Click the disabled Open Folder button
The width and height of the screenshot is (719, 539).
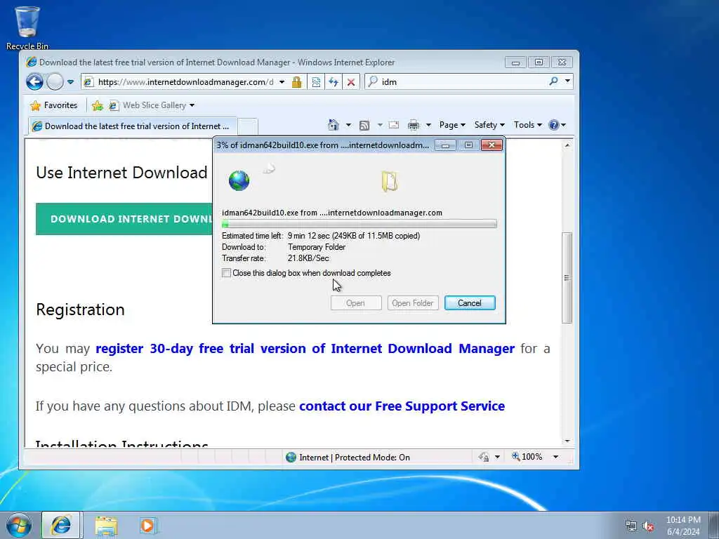point(413,303)
